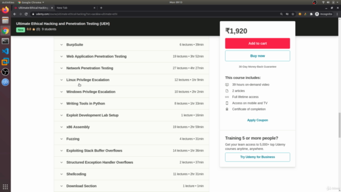Click the zoom magnifier icon in address bar
This screenshot has width=341, height=192.
pos(281,14)
